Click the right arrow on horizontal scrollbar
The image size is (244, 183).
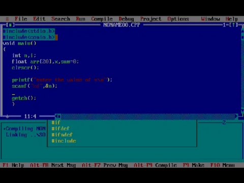coord(236,116)
